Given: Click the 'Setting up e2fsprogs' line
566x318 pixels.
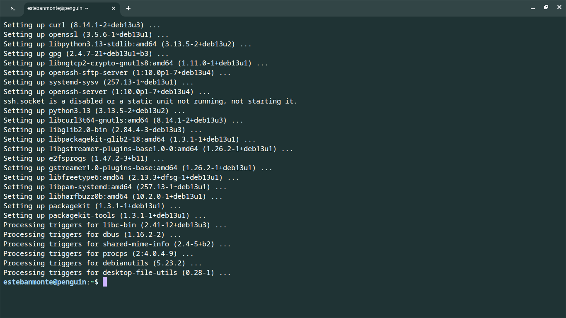Looking at the screenshot, I should (84, 158).
